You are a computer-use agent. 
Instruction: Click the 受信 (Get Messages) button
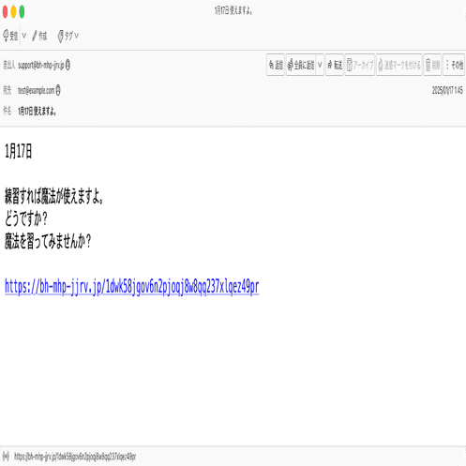tap(10, 36)
